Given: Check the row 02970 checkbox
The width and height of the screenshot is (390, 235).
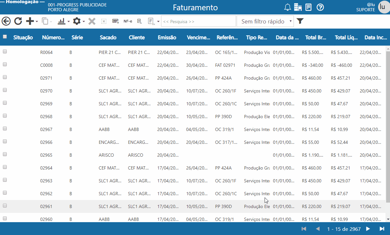Looking at the screenshot, I should click(5, 90).
